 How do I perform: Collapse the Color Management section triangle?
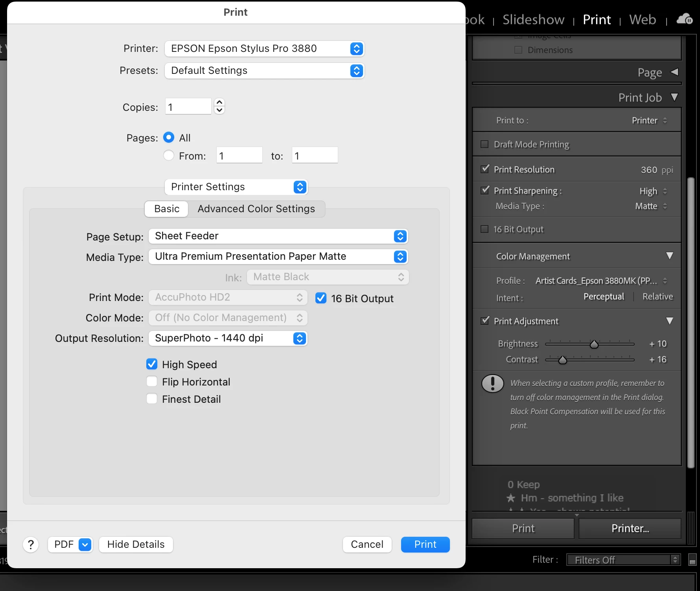(670, 256)
